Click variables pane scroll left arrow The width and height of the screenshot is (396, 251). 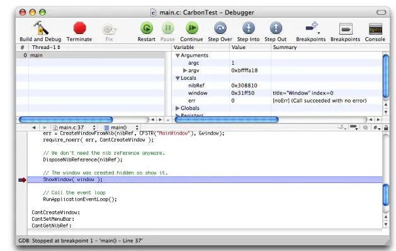click(370, 120)
